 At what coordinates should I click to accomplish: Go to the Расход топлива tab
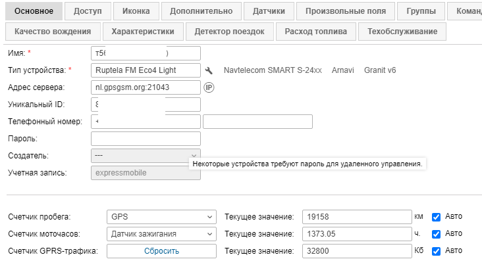pos(315,32)
